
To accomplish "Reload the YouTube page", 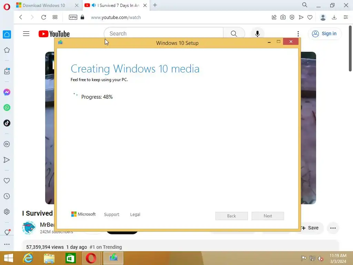I will click(x=43, y=17).
